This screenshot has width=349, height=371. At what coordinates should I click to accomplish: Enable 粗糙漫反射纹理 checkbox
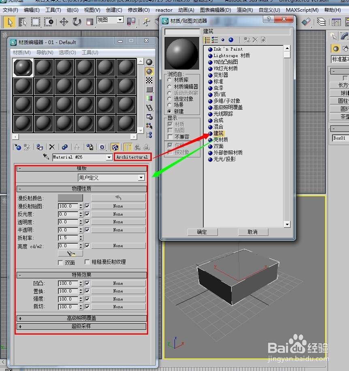coord(87,262)
